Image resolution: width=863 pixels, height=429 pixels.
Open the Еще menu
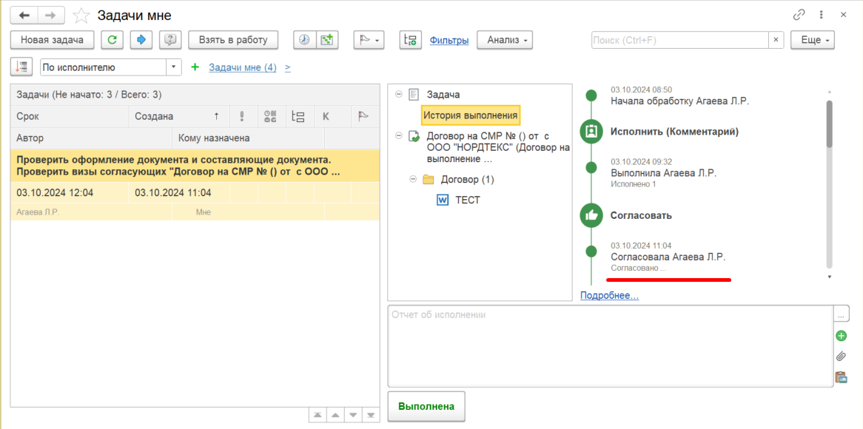813,40
